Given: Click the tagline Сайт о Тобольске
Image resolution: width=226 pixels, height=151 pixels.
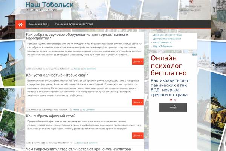Looking at the screenshot, I should click(42, 10).
